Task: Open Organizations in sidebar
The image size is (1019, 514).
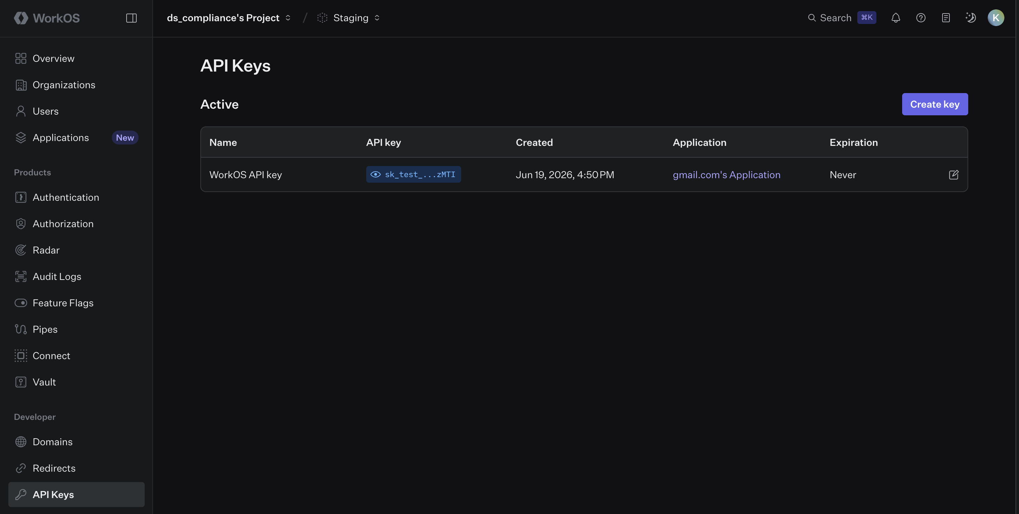Action: tap(77, 85)
